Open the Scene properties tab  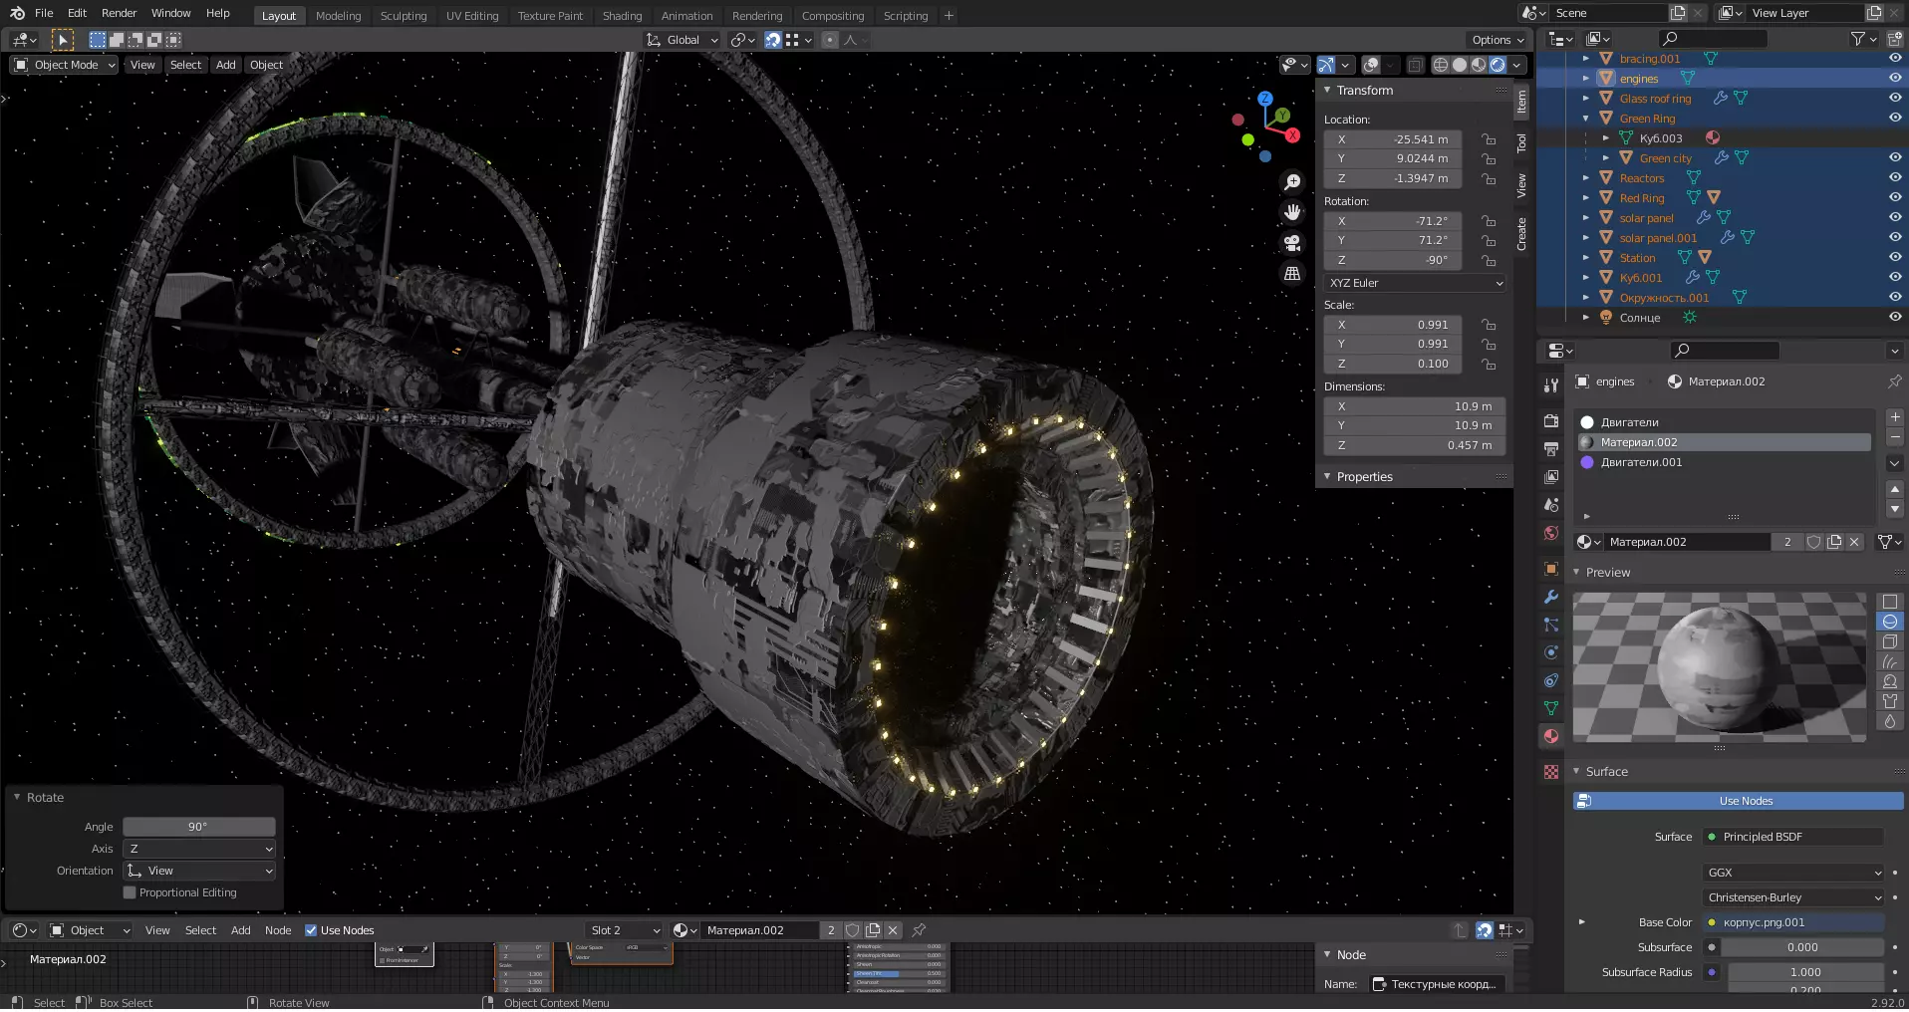[x=1551, y=505]
